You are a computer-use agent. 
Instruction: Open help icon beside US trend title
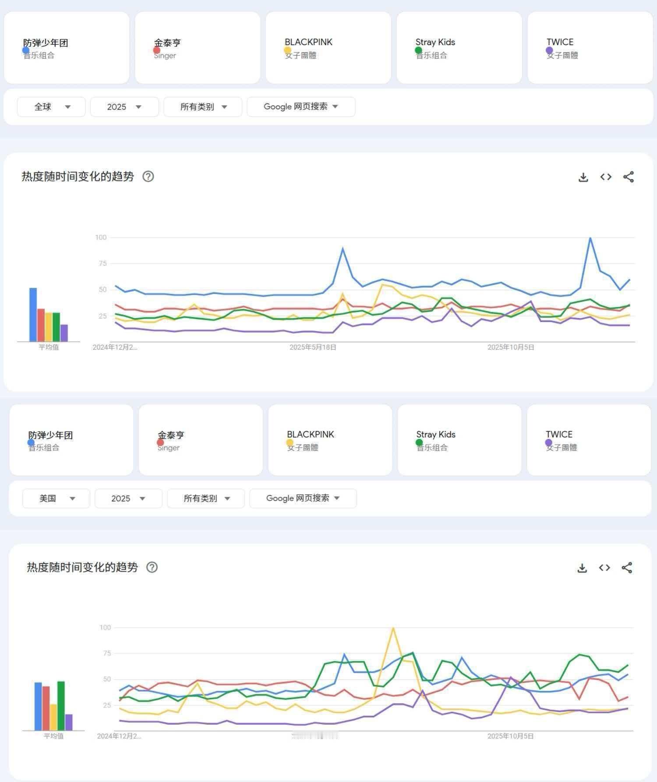click(152, 567)
